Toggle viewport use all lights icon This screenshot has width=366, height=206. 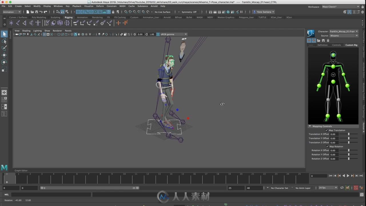[90, 34]
